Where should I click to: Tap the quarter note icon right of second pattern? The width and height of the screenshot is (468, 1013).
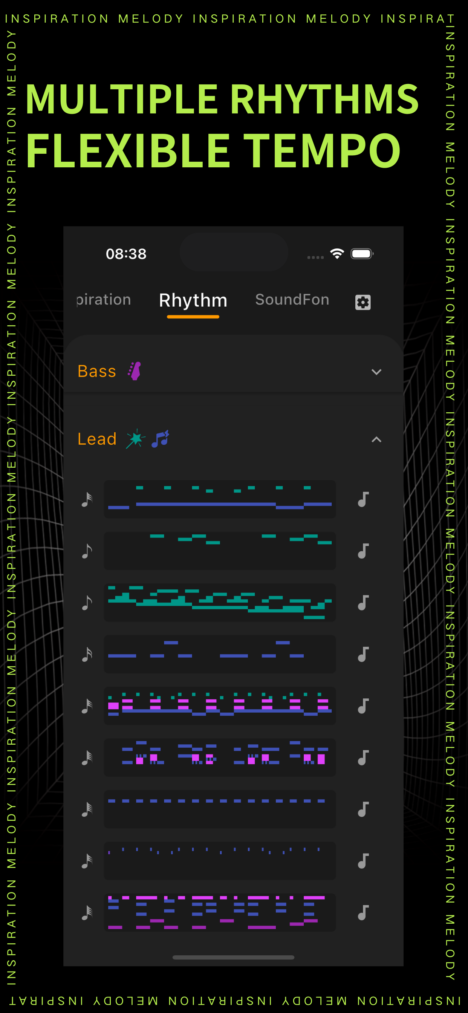point(363,551)
